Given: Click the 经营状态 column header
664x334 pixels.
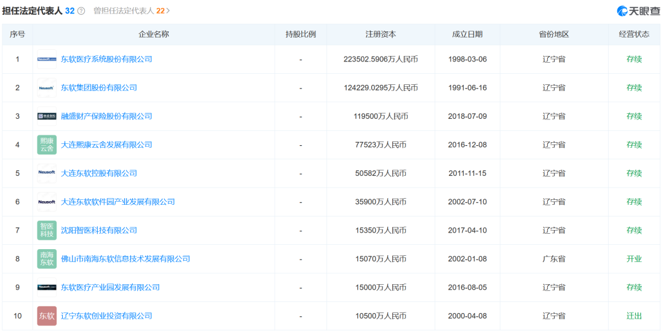Looking at the screenshot, I should (x=634, y=34).
